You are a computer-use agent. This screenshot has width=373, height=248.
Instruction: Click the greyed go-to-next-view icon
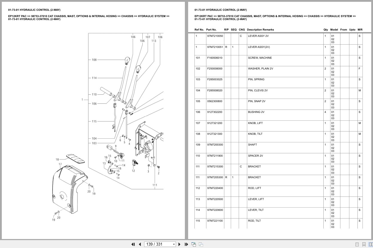201,244
